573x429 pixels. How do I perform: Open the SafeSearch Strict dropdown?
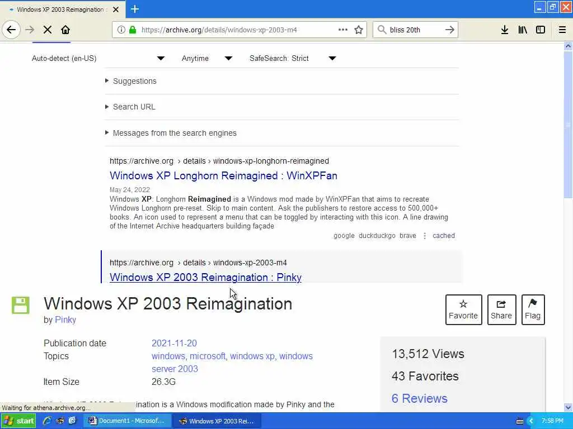(x=293, y=58)
